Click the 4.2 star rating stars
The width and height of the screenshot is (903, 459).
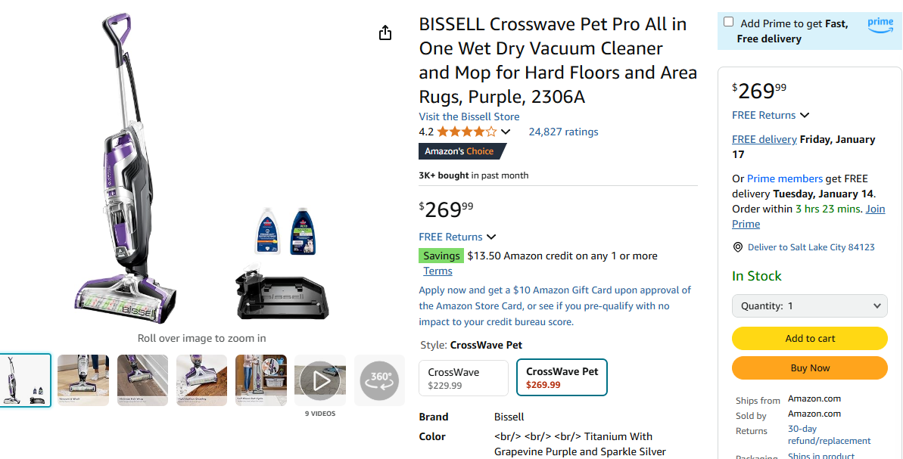465,131
